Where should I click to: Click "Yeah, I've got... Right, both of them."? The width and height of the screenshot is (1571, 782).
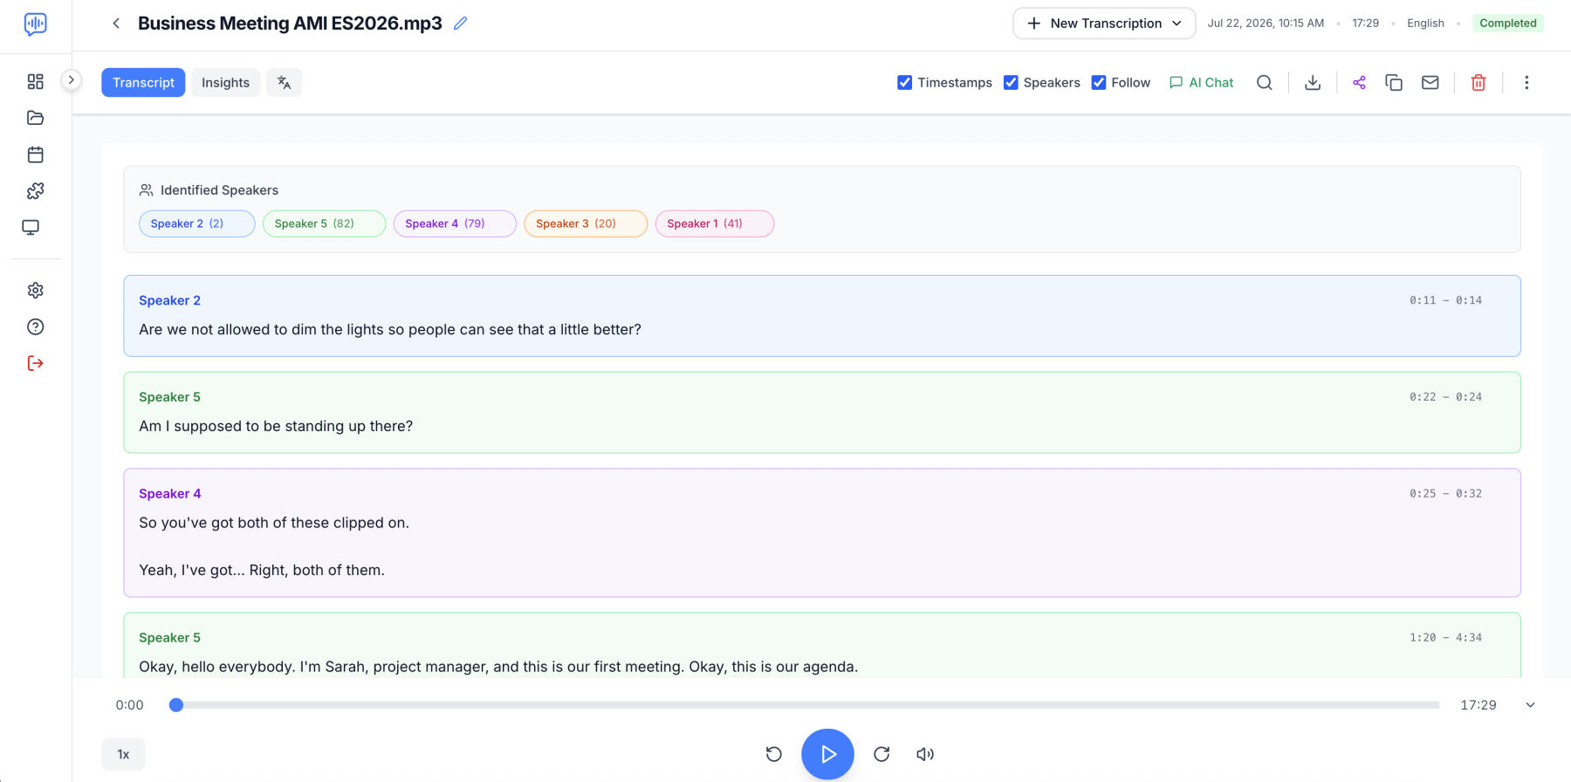click(x=262, y=571)
